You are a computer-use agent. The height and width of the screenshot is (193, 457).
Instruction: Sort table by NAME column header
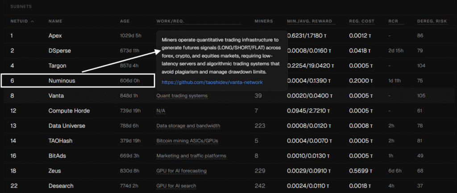pos(55,21)
